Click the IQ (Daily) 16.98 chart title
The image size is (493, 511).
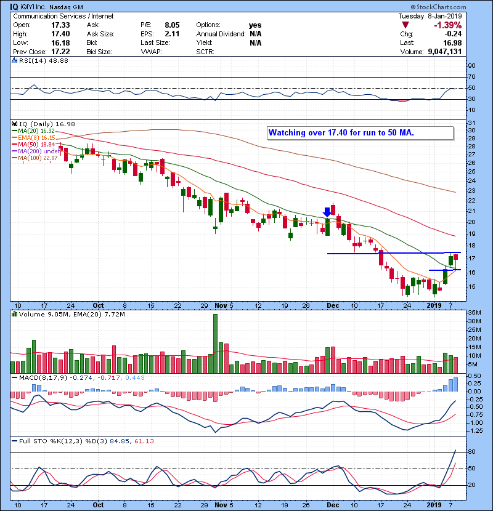[x=47, y=124]
